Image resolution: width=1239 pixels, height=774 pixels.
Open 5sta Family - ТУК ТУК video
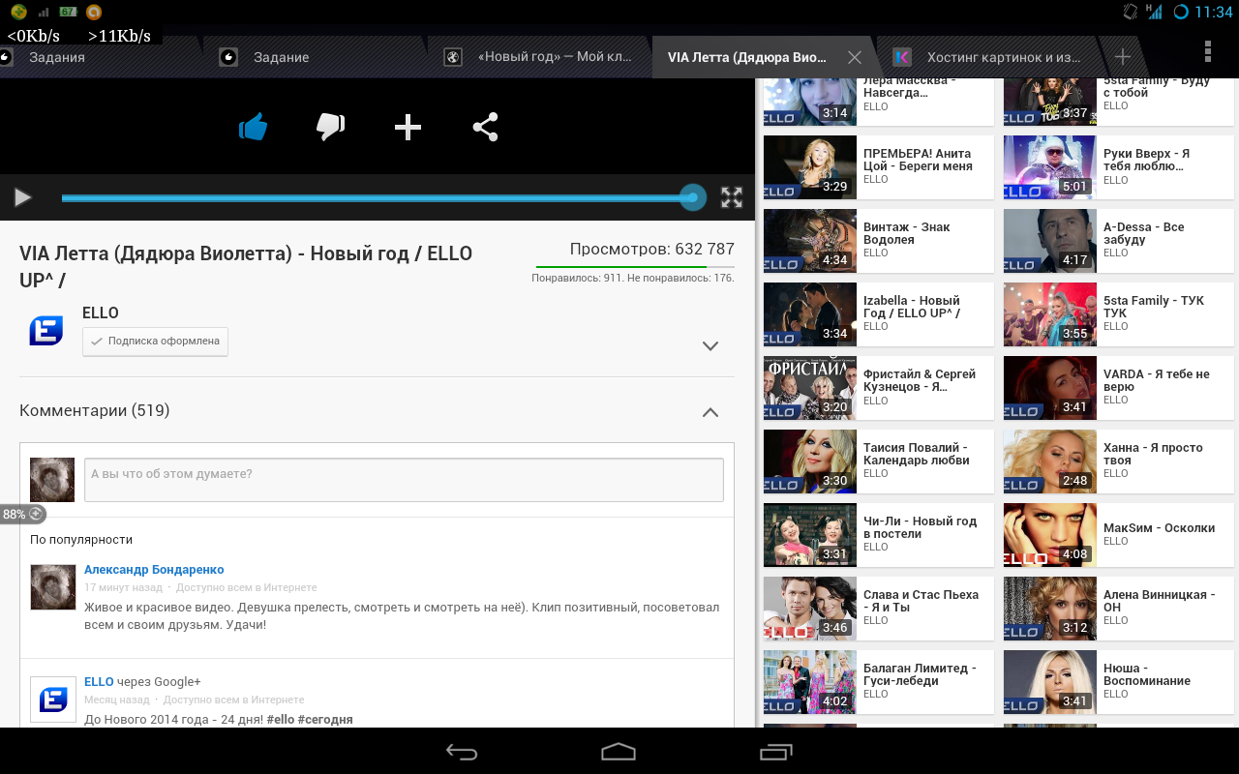pos(1119,313)
